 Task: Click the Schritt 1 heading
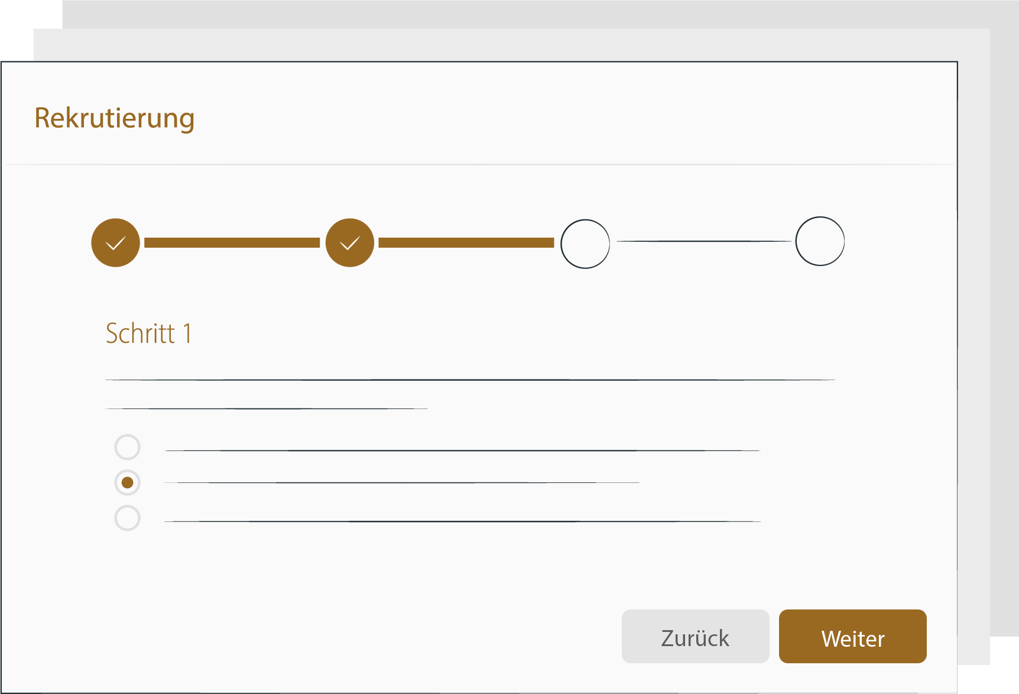(x=148, y=334)
